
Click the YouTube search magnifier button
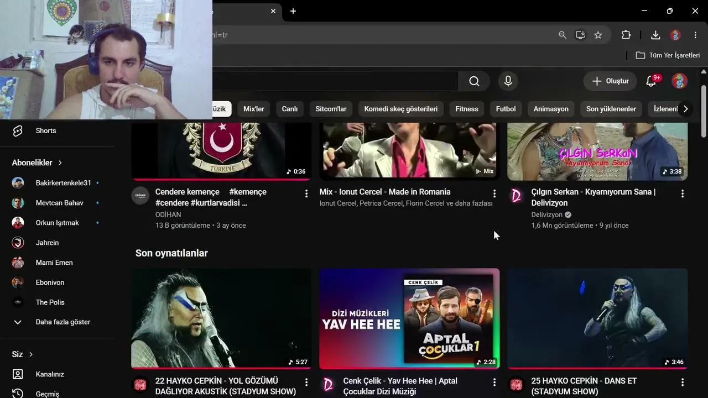coord(474,81)
